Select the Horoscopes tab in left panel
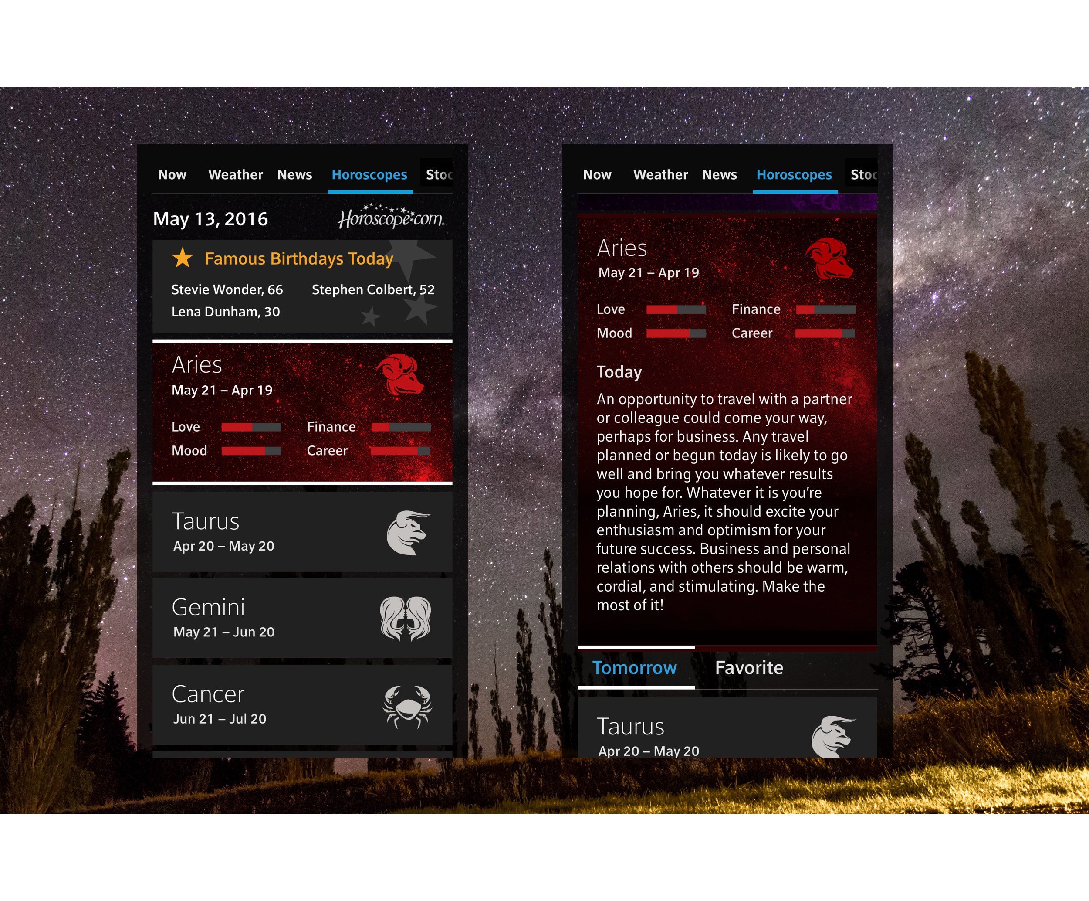Screen dimensions: 1089x901 click(x=369, y=175)
